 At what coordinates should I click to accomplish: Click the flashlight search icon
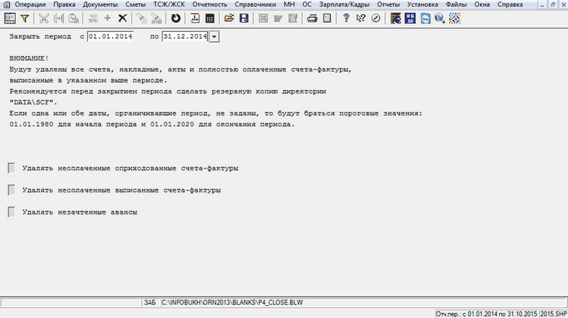(x=141, y=18)
